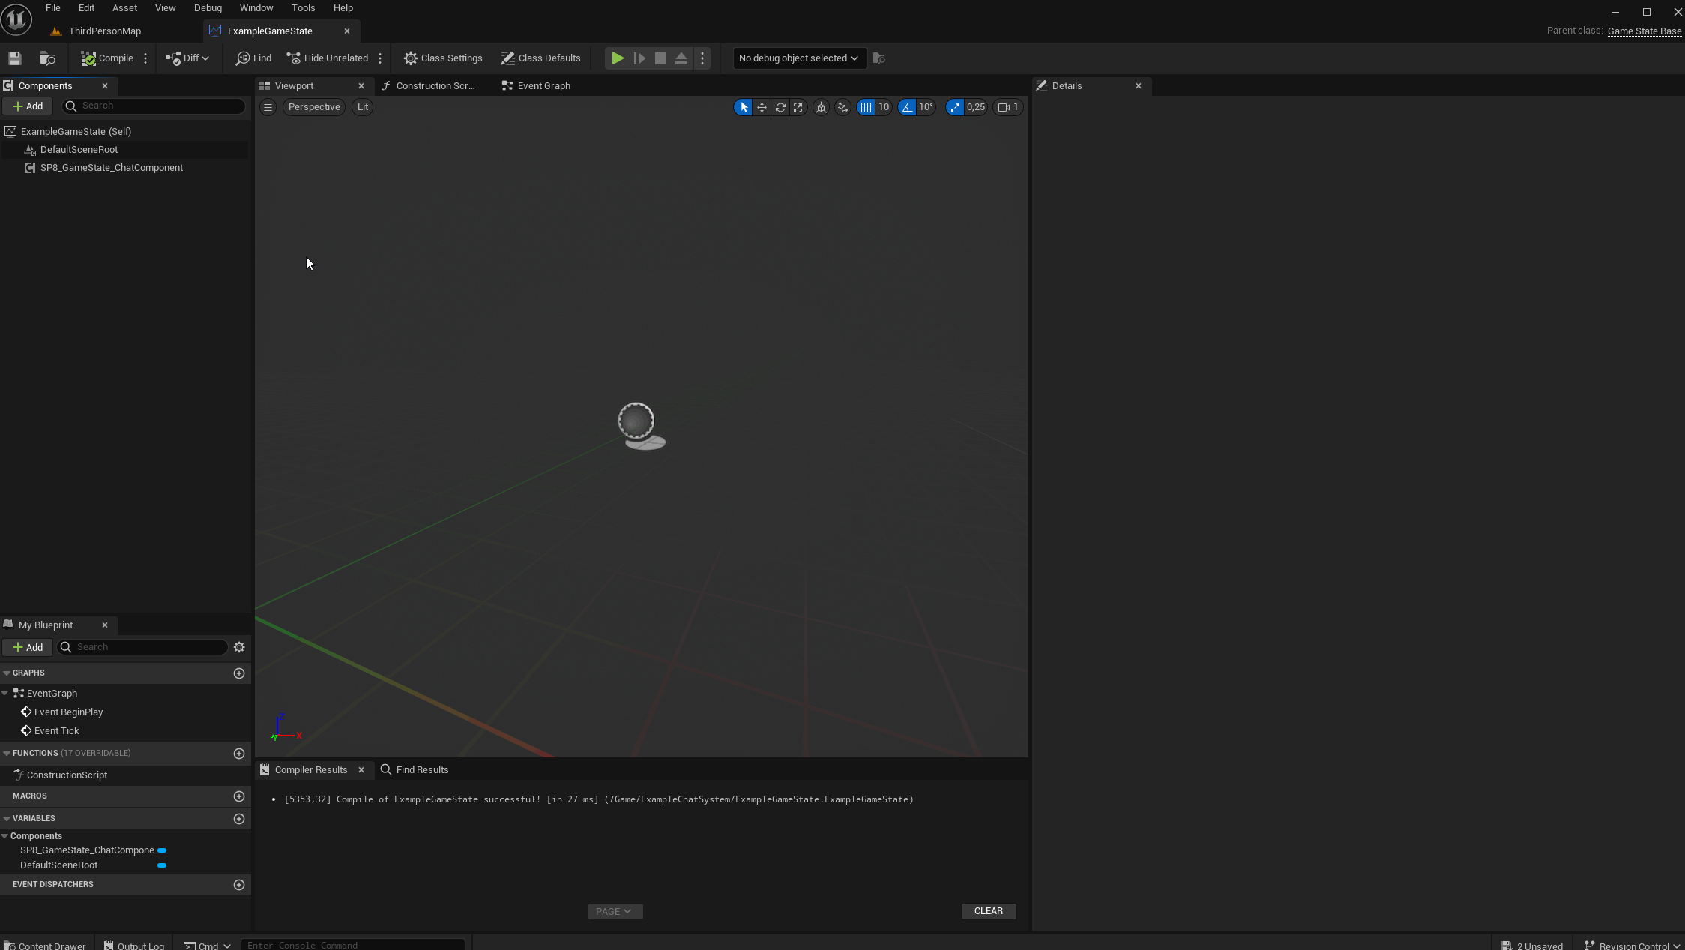Image resolution: width=1685 pixels, height=950 pixels.
Task: Click SP8_GameState_ChatComponent variable color pill
Action: tap(162, 850)
